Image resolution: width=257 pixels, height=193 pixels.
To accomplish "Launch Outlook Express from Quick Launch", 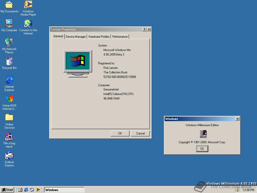I will pyautogui.click(x=32, y=190).
